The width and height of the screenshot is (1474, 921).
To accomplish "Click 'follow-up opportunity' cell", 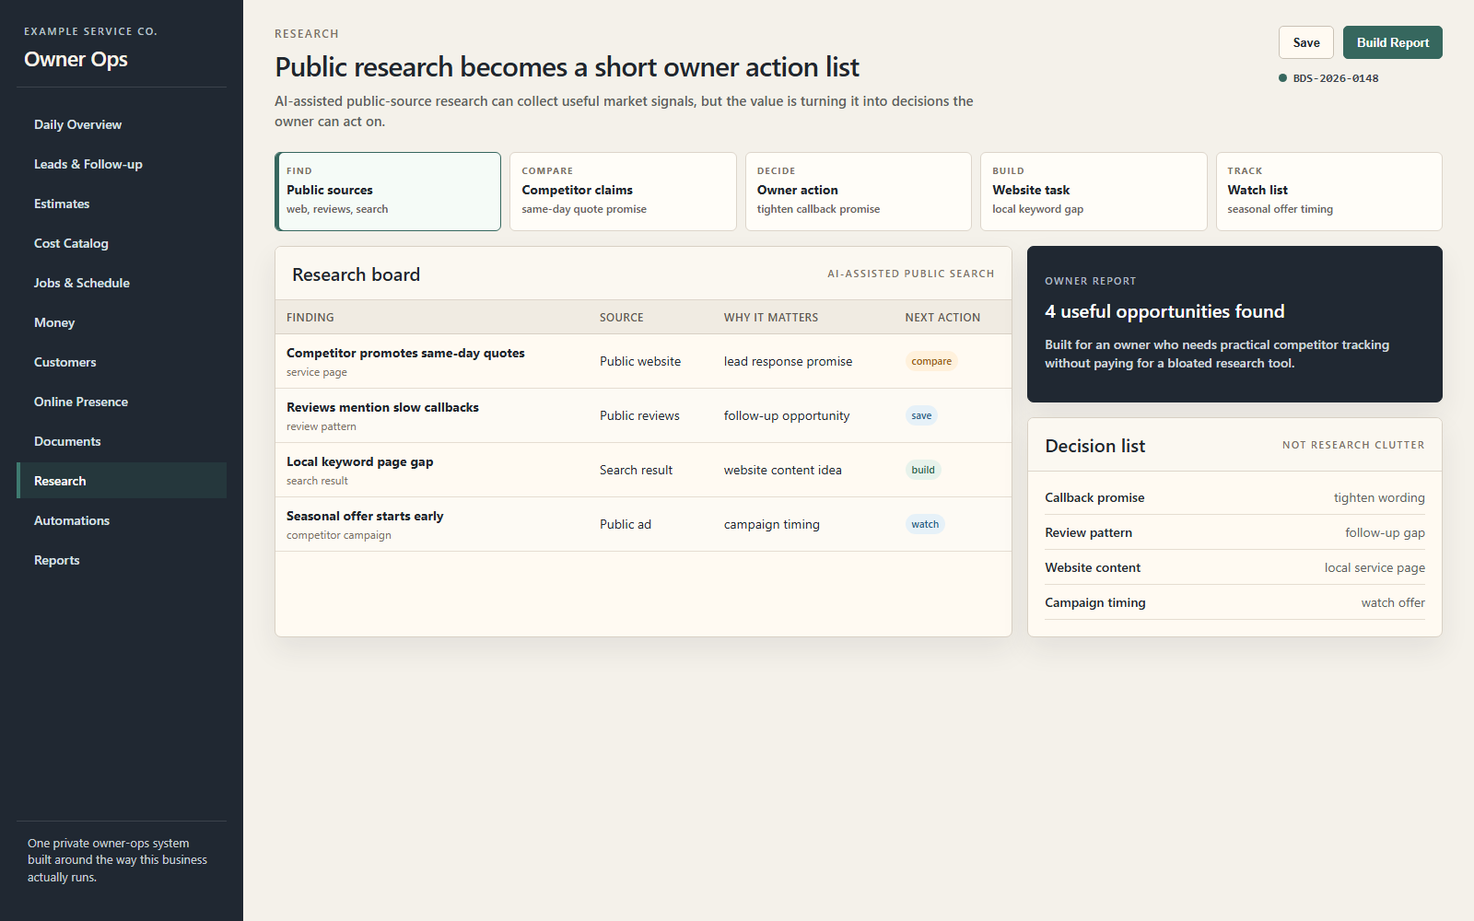I will point(787,415).
